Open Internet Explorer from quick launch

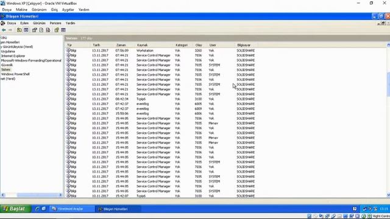[37, 209]
